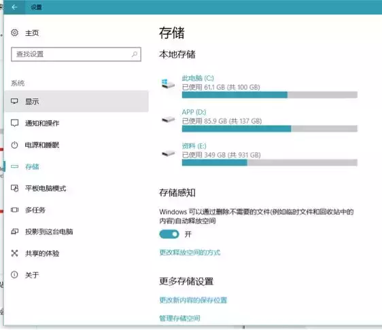Viewport: 382px width, 330px height.
Task: Click the About info icon
Action: (15, 275)
